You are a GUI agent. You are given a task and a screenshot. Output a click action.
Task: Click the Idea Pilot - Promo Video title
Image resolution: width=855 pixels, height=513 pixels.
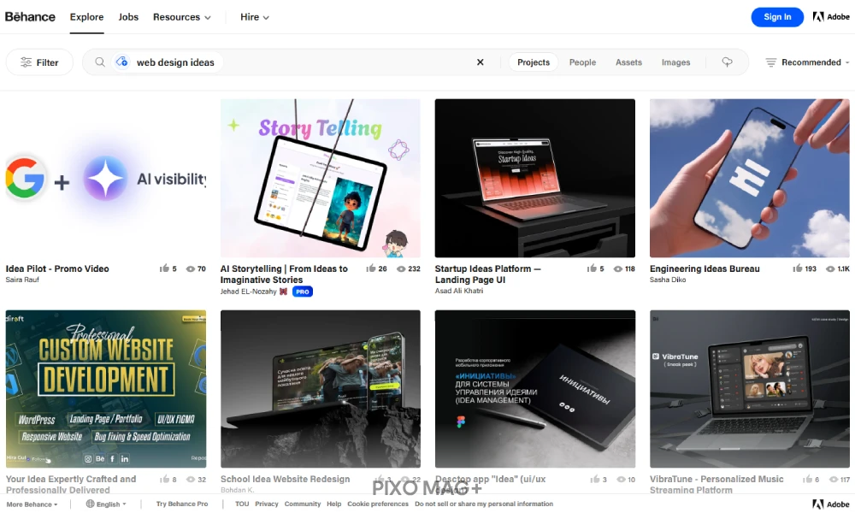tap(57, 268)
